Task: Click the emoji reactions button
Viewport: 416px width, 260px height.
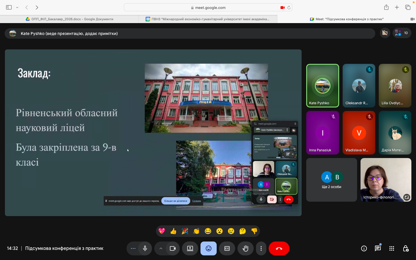Action: pos(209,248)
